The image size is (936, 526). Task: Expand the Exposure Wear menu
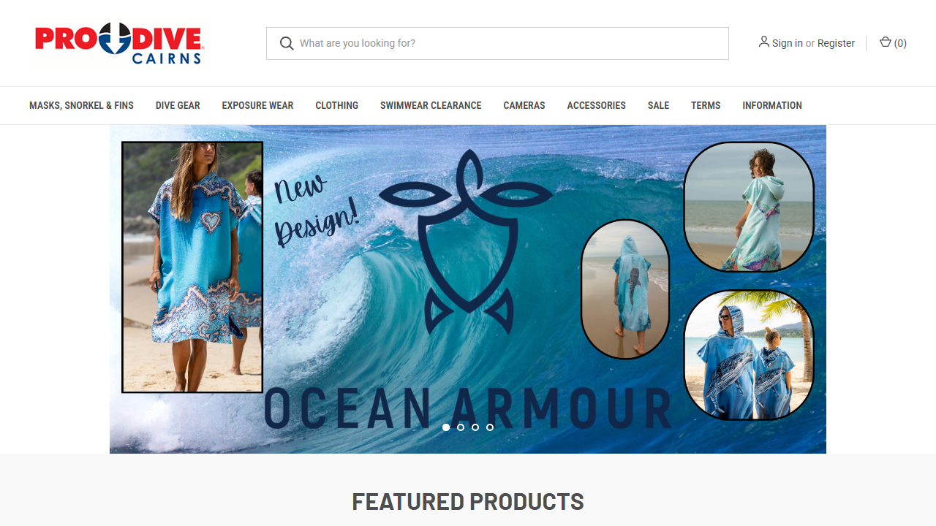click(257, 105)
